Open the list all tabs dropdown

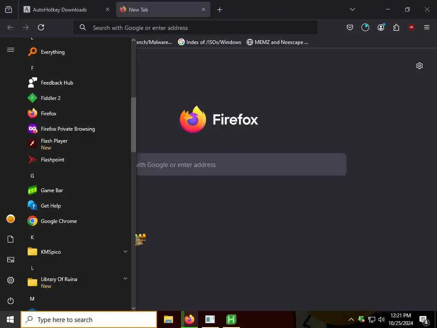click(352, 9)
